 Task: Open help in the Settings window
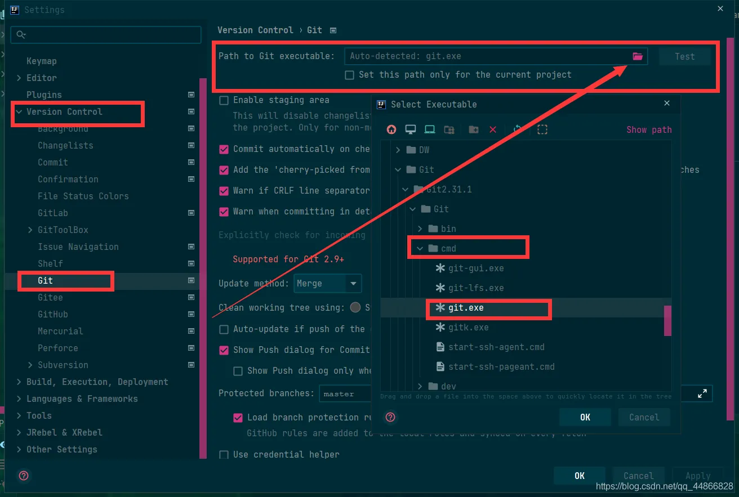coord(24,476)
